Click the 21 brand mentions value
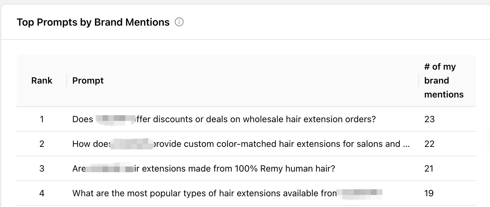 click(x=429, y=169)
